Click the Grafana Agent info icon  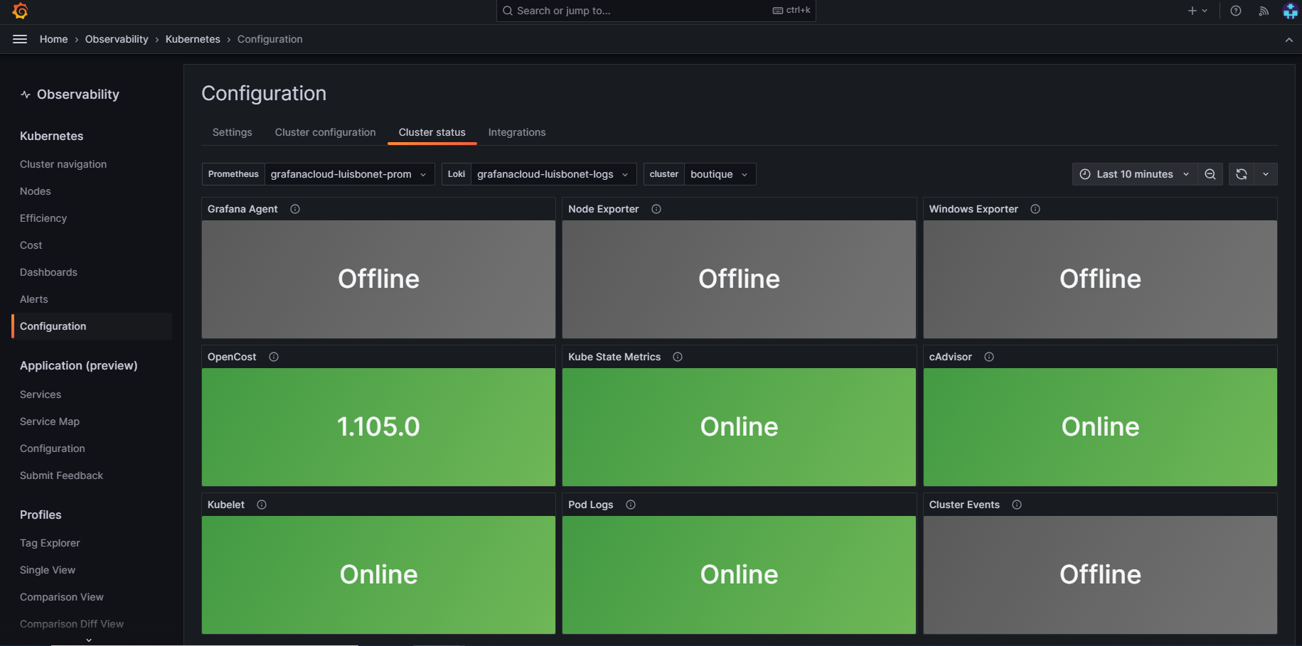tap(295, 209)
